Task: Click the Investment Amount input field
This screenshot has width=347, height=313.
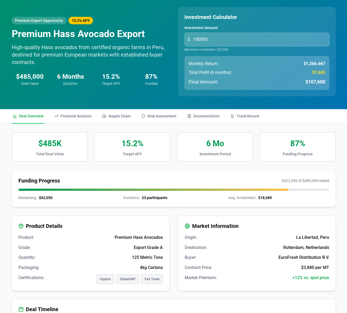Action: click(257, 39)
